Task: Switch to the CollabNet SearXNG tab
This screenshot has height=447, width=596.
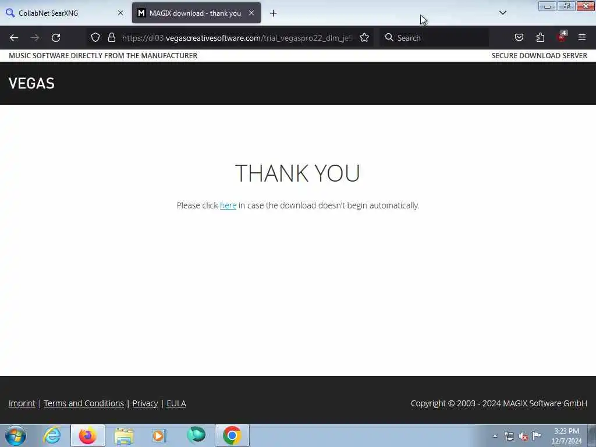Action: pyautogui.click(x=65, y=13)
